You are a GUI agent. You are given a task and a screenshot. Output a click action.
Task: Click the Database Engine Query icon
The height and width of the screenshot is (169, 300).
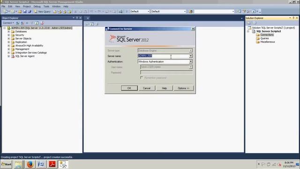click(x=55, y=11)
